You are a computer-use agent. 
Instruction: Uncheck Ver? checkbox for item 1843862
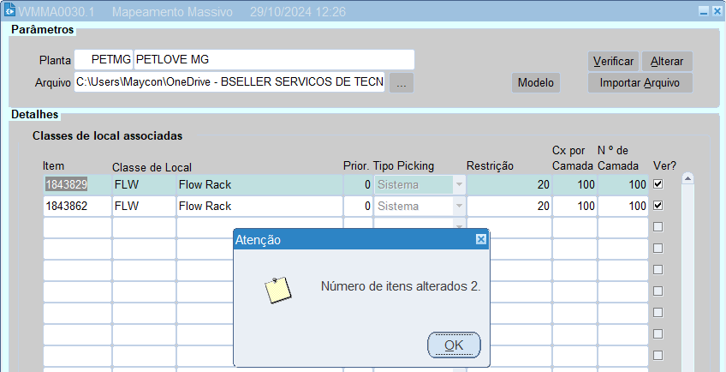click(x=658, y=206)
